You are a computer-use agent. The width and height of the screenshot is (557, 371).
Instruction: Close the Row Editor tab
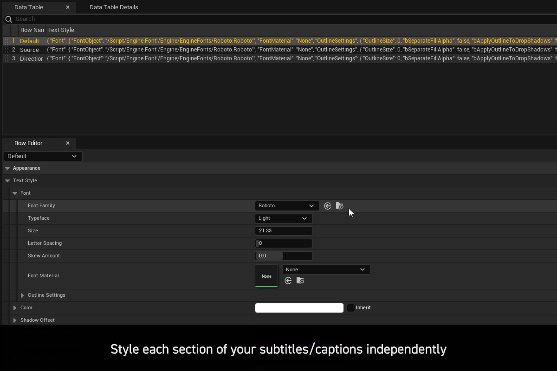[68, 143]
